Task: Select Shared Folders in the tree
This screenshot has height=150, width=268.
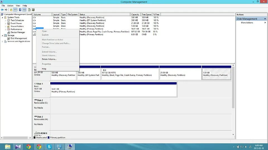Action: coord(17,26)
